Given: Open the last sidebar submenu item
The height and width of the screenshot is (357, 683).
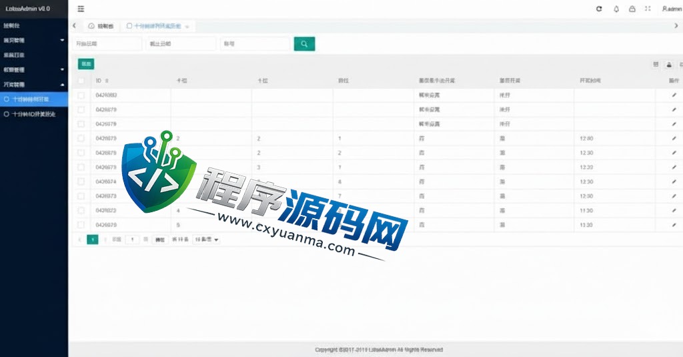Looking at the screenshot, I should coord(34,114).
